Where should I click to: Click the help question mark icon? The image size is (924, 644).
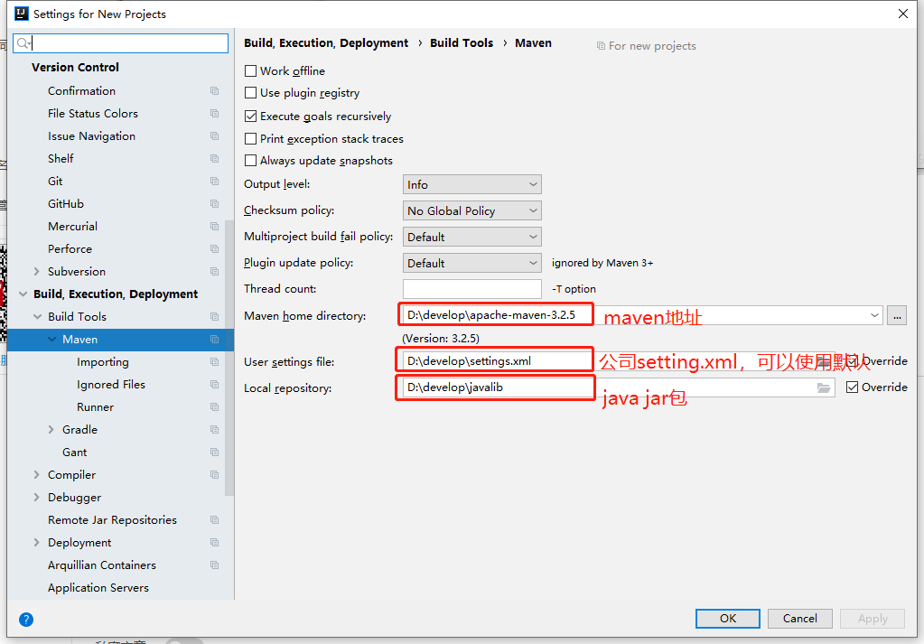[x=26, y=620]
